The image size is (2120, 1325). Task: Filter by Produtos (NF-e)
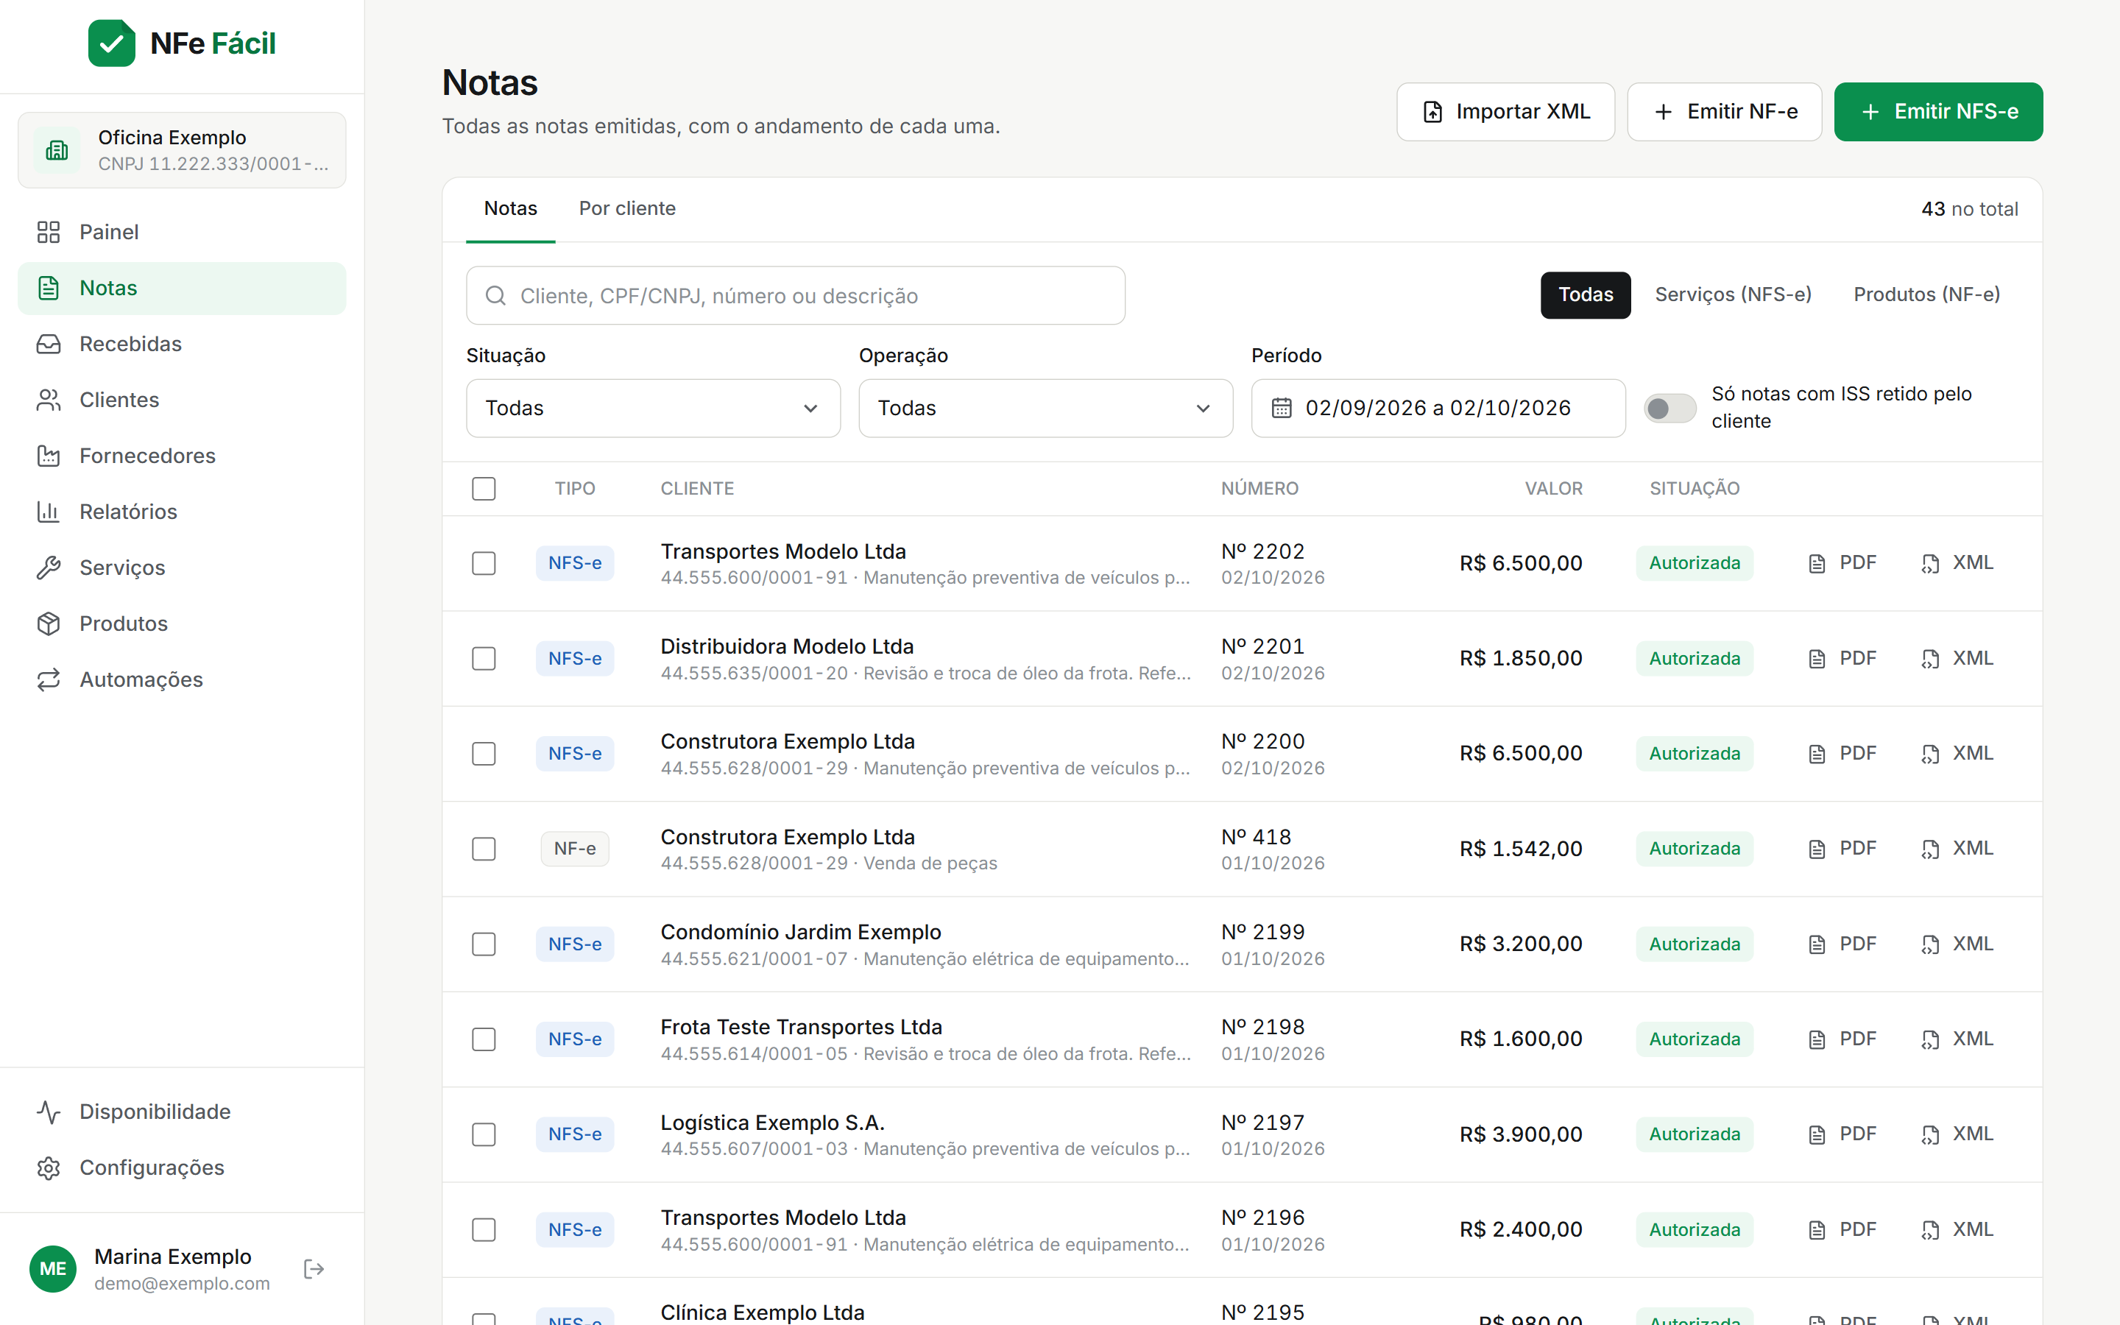(x=1926, y=294)
